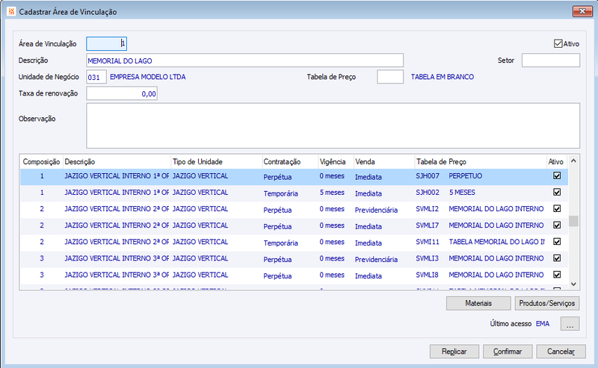598x368 pixels.
Task: Click the table scrollbar down arrow
Action: pyautogui.click(x=573, y=284)
